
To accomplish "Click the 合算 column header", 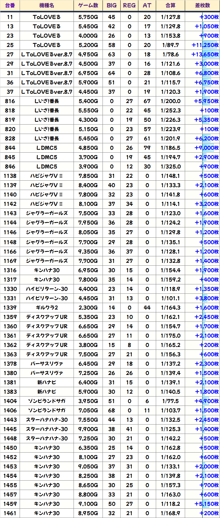I will pyautogui.click(x=170, y=6).
